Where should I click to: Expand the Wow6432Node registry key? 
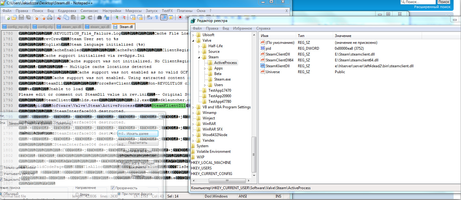193,135
